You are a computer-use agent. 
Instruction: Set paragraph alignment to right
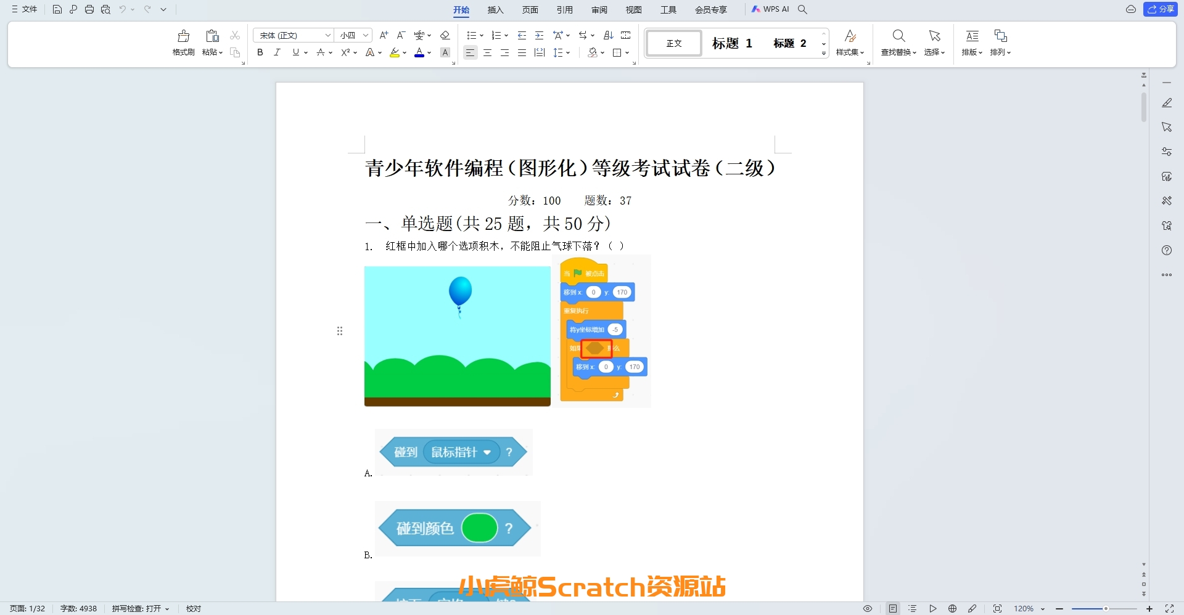click(x=504, y=52)
